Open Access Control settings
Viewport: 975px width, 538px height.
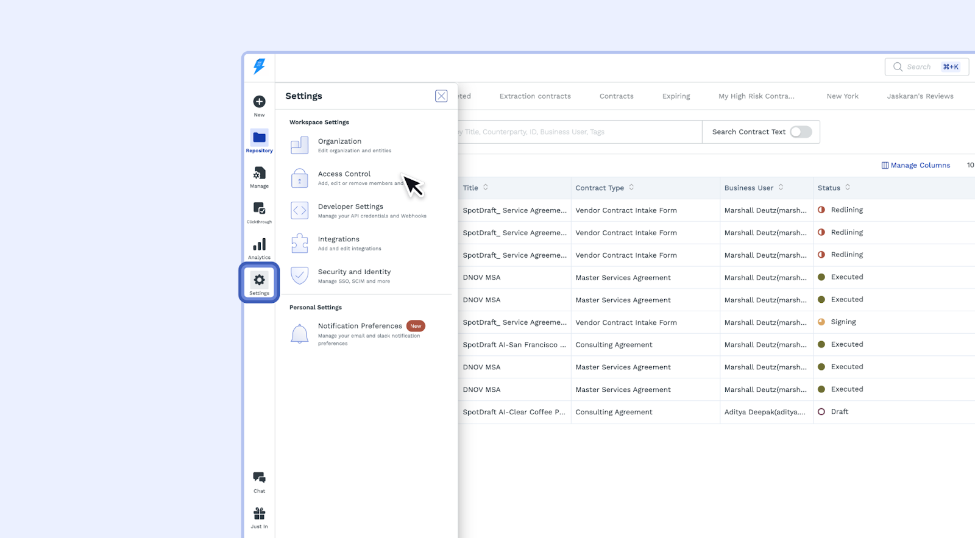[x=344, y=174]
